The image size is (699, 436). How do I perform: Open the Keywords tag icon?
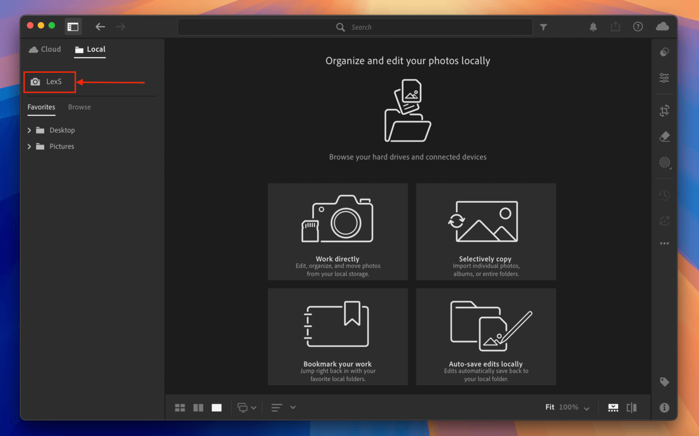664,382
